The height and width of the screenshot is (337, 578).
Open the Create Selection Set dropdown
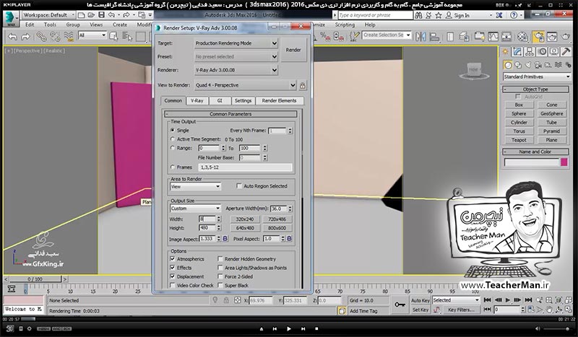click(x=387, y=35)
